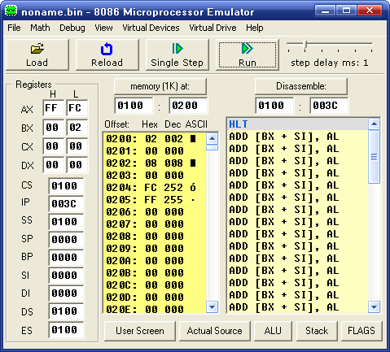Open the ALU view
The height and width of the screenshot is (352, 390).
pyautogui.click(x=273, y=331)
